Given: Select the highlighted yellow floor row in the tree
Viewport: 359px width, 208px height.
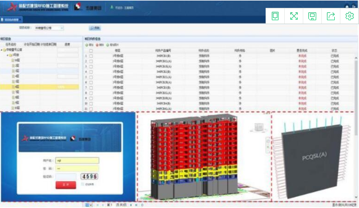Looking at the screenshot, I should tap(39, 87).
